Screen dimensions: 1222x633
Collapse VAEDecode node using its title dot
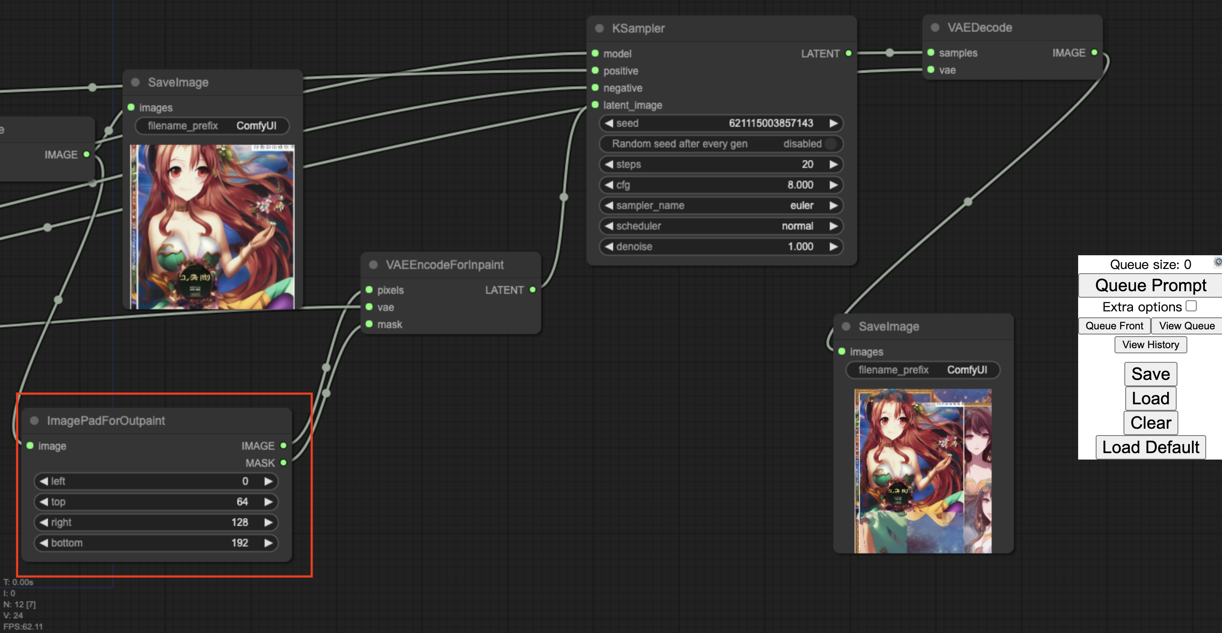935,27
